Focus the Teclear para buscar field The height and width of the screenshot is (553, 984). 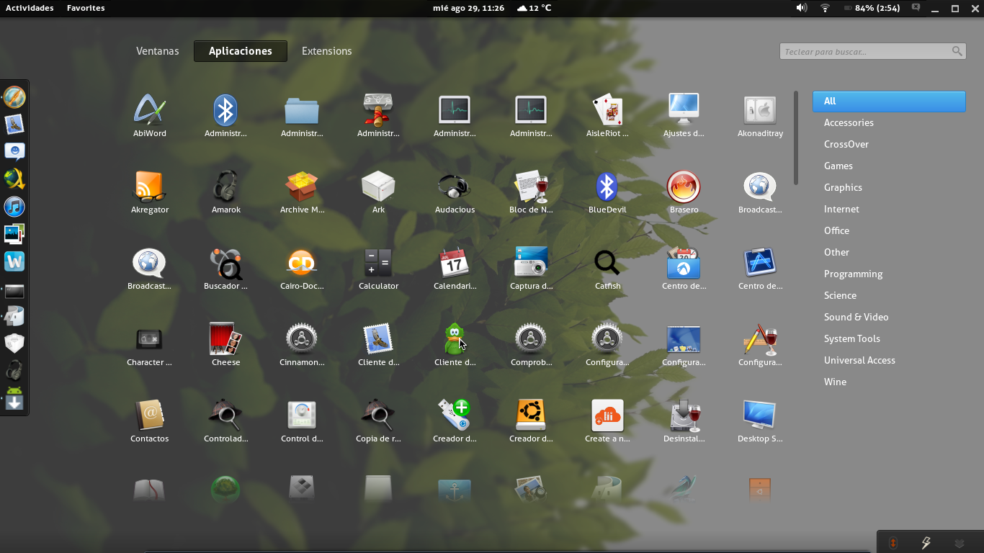tap(872, 51)
